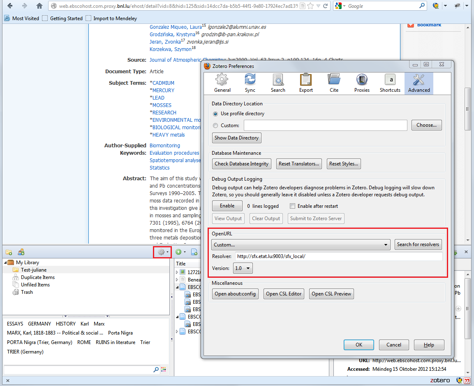This screenshot has height=386, width=474.
Task: Open the Search preferences pane
Action: tap(278, 83)
